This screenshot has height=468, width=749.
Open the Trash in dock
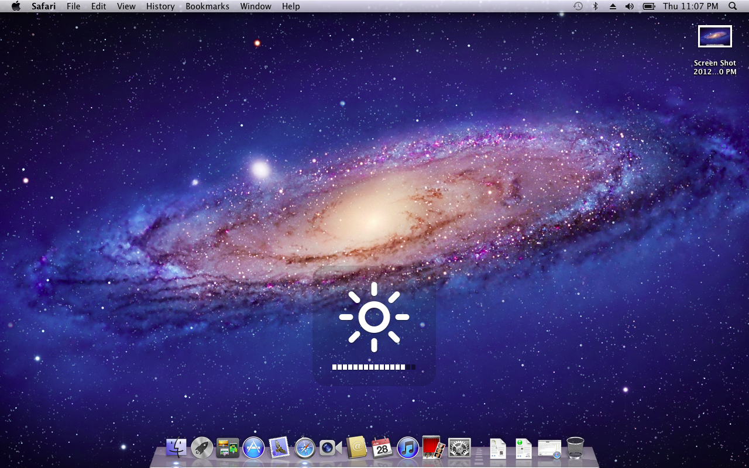[x=575, y=448]
